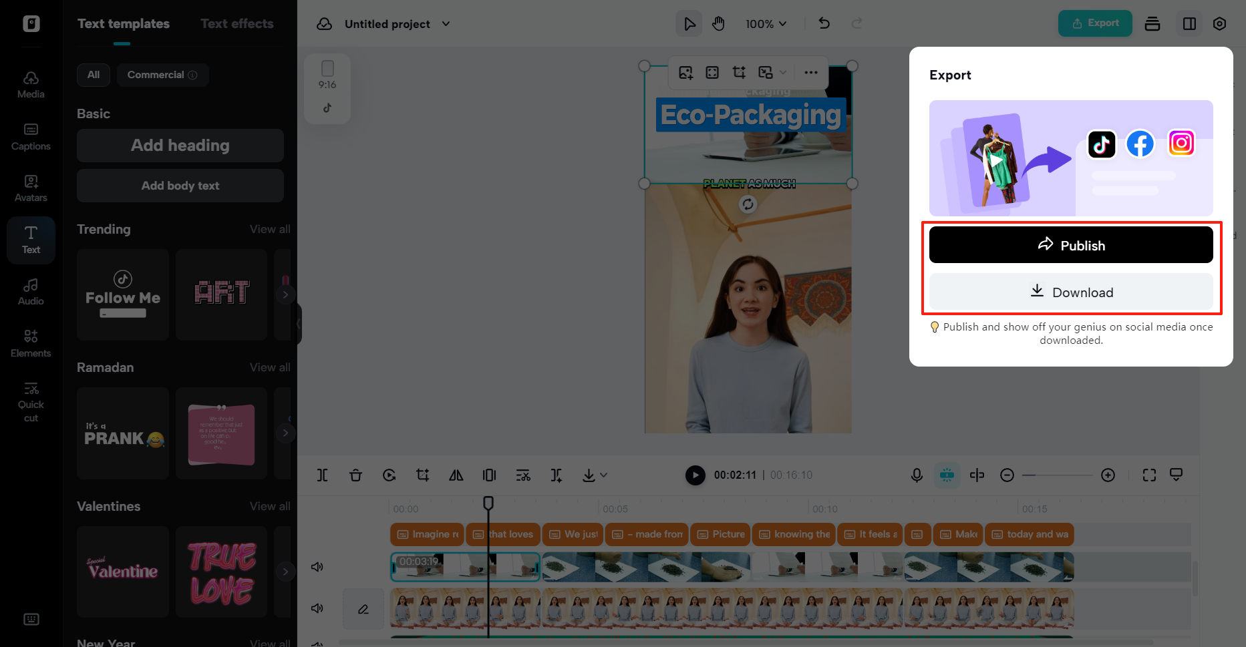Expand the 100% zoom level dropdown

pyautogui.click(x=766, y=23)
